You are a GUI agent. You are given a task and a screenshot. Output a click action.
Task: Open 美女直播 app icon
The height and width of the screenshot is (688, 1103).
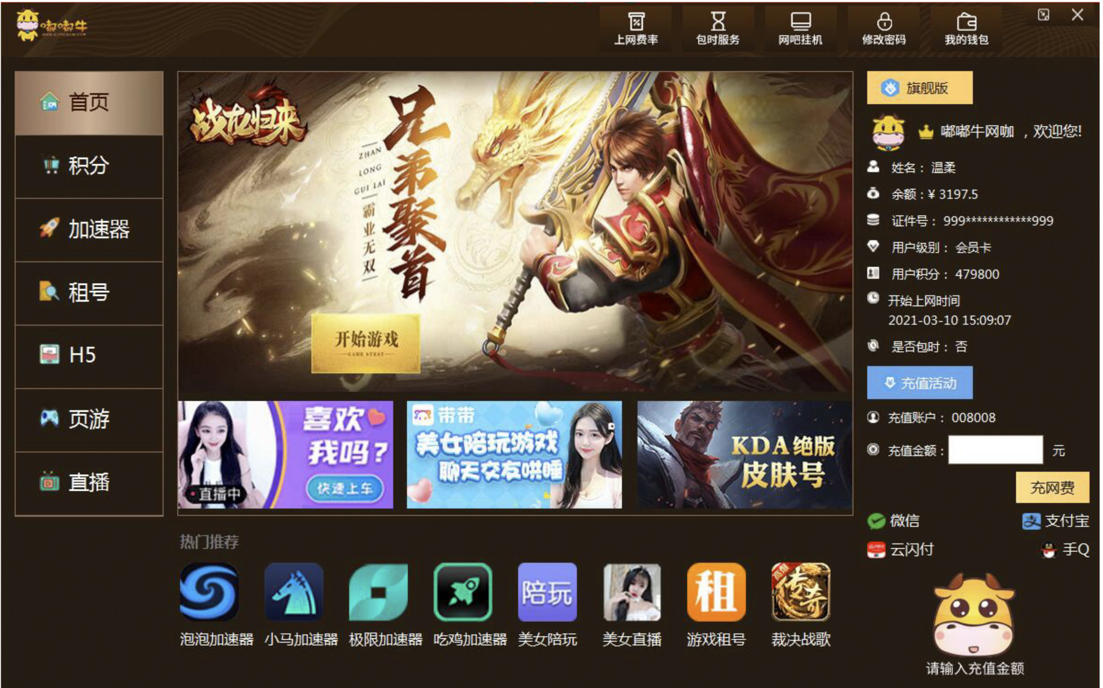click(632, 592)
